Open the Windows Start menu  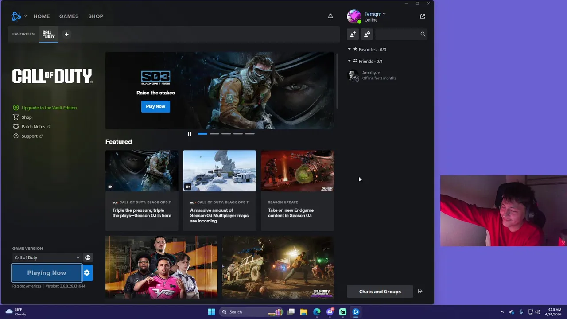pyautogui.click(x=211, y=312)
